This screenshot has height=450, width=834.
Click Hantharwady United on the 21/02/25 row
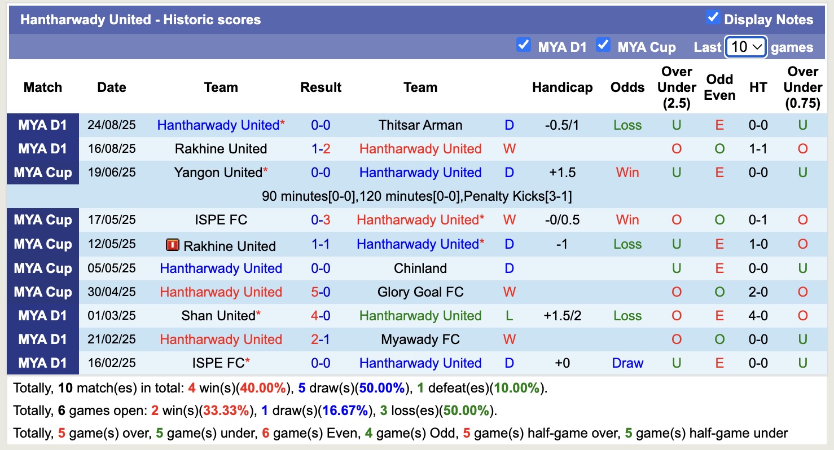(221, 339)
